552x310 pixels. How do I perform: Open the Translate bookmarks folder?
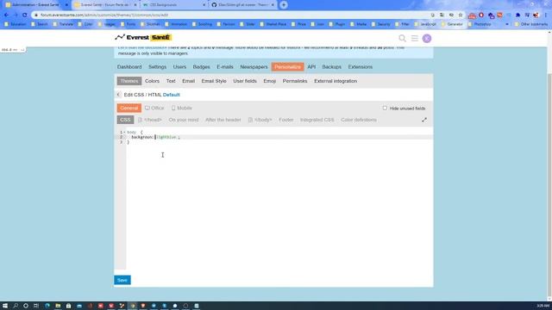tap(63, 24)
